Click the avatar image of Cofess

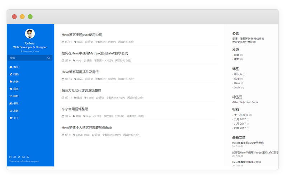click(30, 34)
